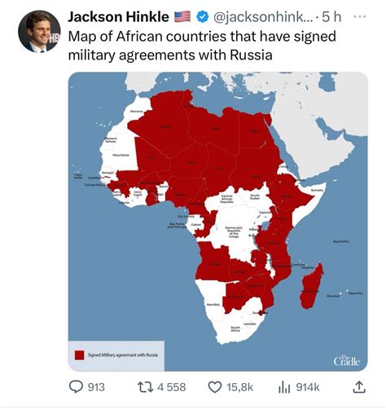The image size is (386, 414).
Task: Open the Africa map image
Action: 218,222
